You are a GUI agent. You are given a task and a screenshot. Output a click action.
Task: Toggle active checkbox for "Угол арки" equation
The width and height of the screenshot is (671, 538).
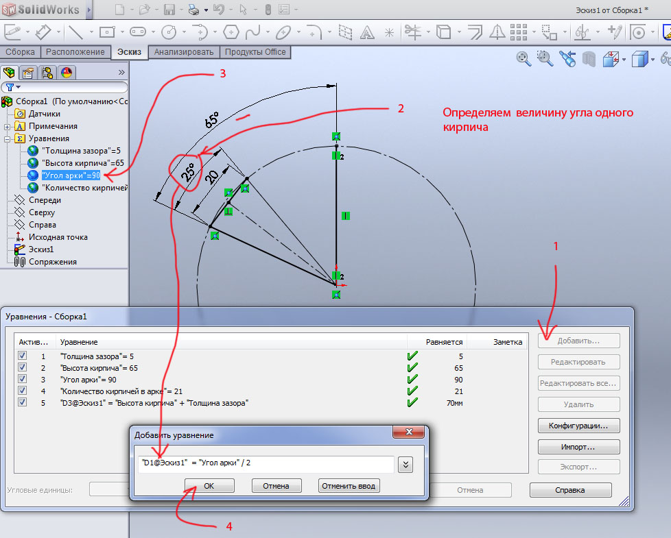(x=23, y=379)
